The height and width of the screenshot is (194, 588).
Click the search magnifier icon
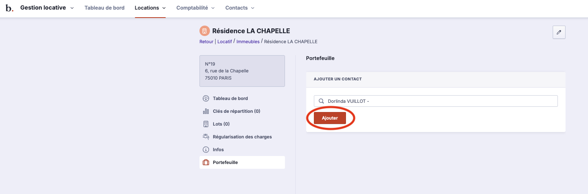click(321, 101)
